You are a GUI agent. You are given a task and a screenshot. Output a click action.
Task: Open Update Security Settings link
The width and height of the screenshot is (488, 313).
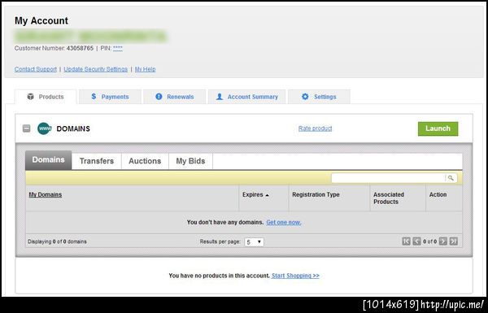point(95,69)
